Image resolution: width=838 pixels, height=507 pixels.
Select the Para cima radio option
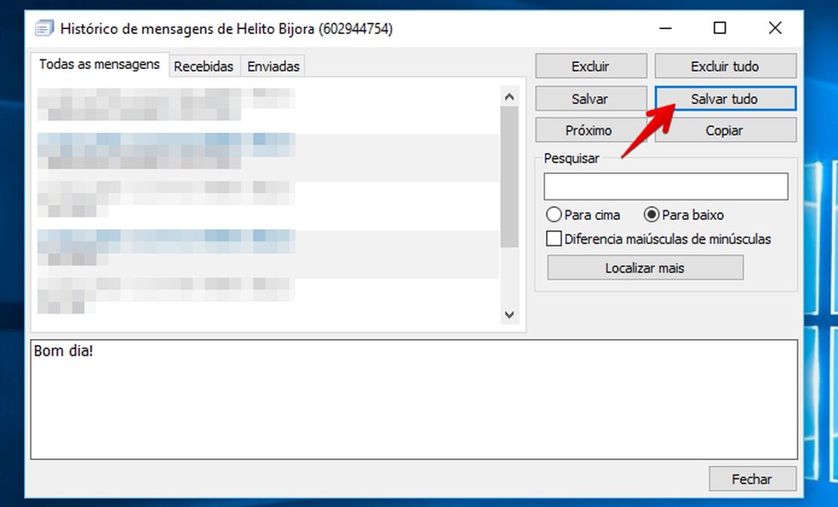click(x=583, y=215)
